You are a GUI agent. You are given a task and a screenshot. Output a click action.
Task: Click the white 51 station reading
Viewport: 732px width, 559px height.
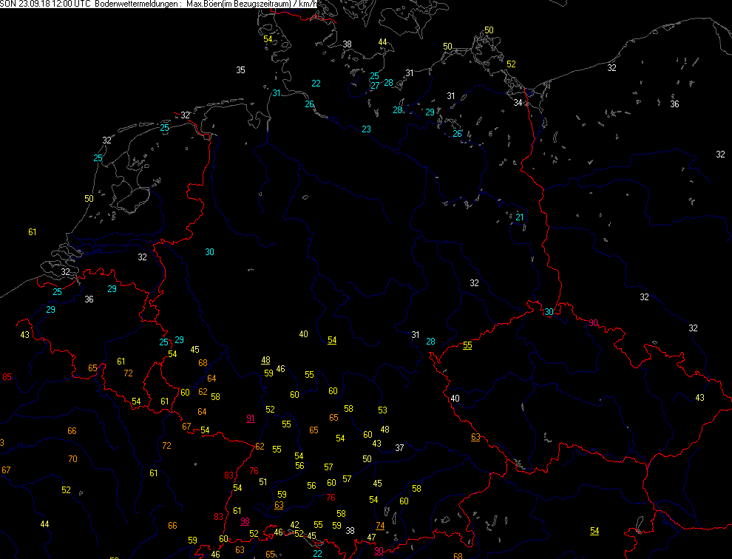click(x=262, y=482)
